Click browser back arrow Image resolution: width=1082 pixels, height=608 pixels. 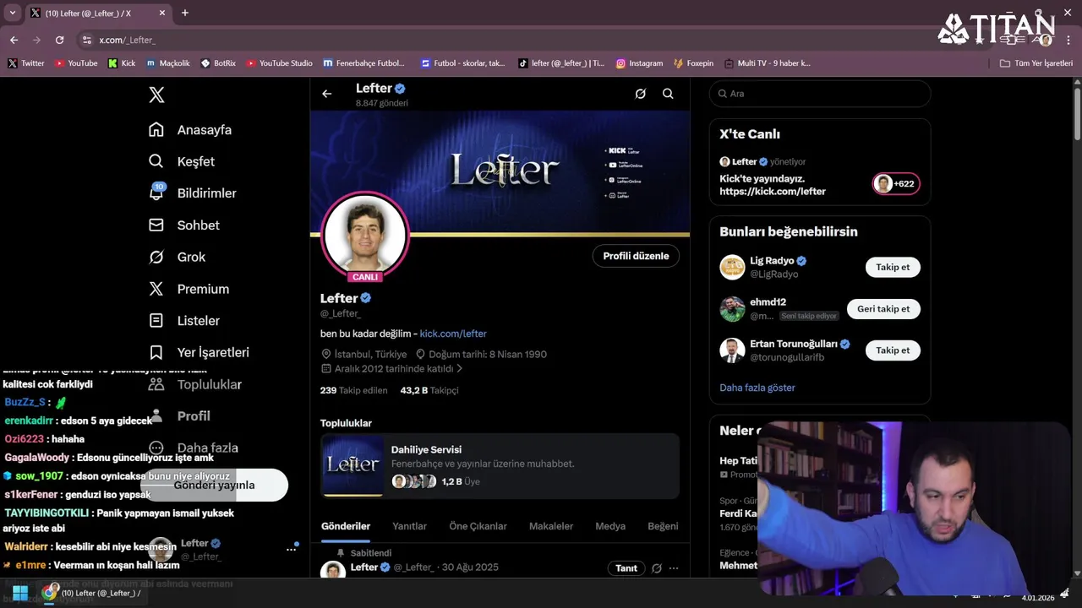[14, 40]
